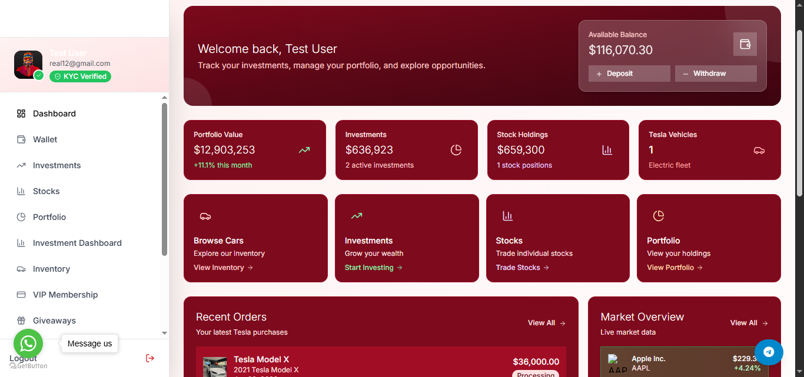The height and width of the screenshot is (377, 804).
Task: Click the car icon in Browse Cars card
Action: (x=205, y=216)
